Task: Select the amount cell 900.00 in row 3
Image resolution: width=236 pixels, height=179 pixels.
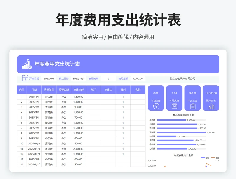Action: [x=78, y=107]
